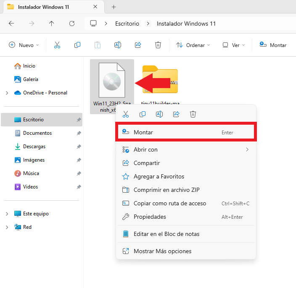
Task: Select OneDrive - Personal in the sidebar
Action: point(41,93)
